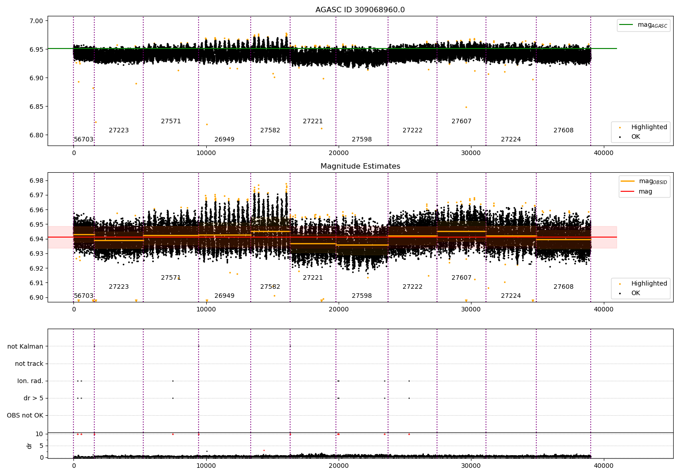The height and width of the screenshot is (476, 680).
Task: Click obsid label 27598 in top plot
Action: (x=362, y=140)
